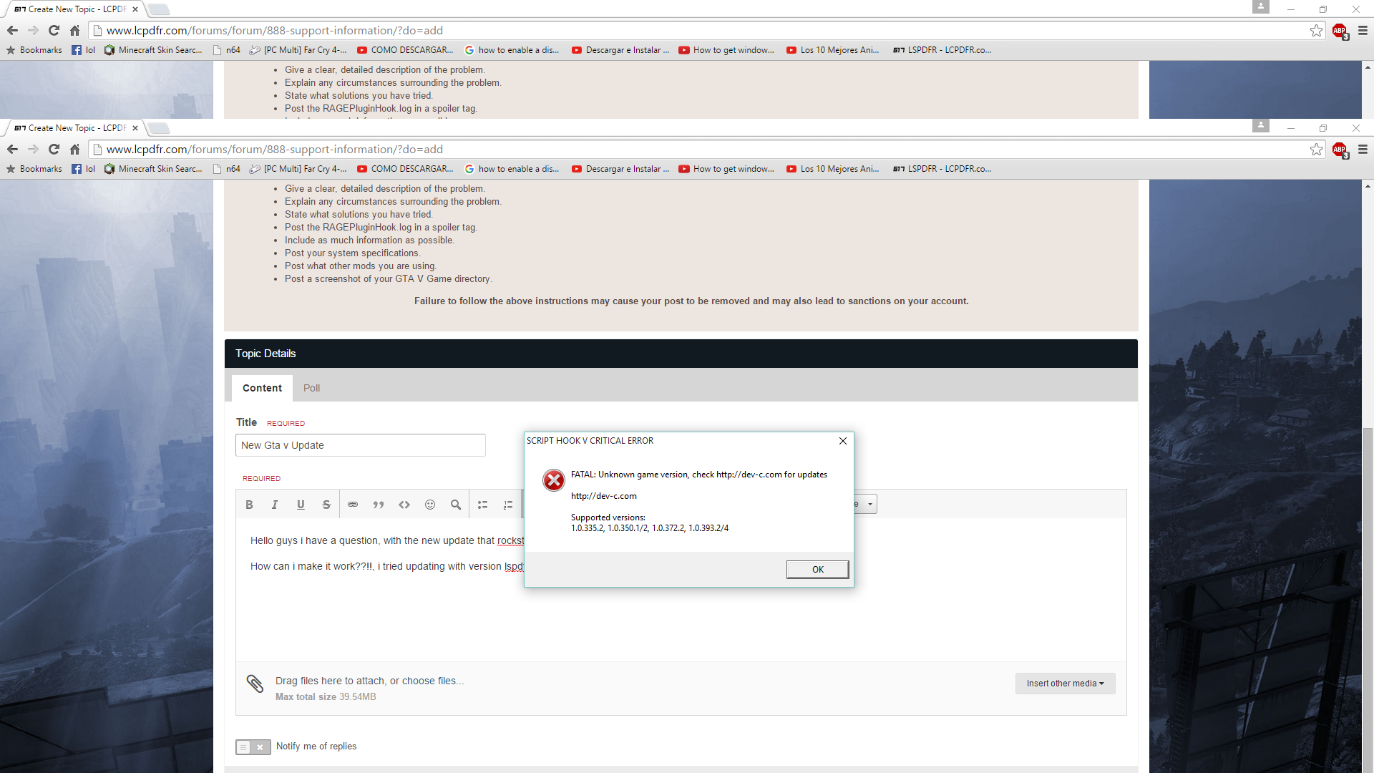The height and width of the screenshot is (773, 1374).
Task: Select the Content tab
Action: coord(262,388)
